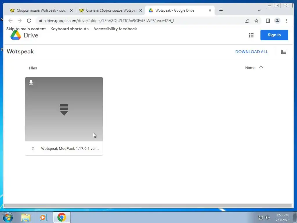Switch to list layout view
This screenshot has width=297, height=223.
(284, 52)
